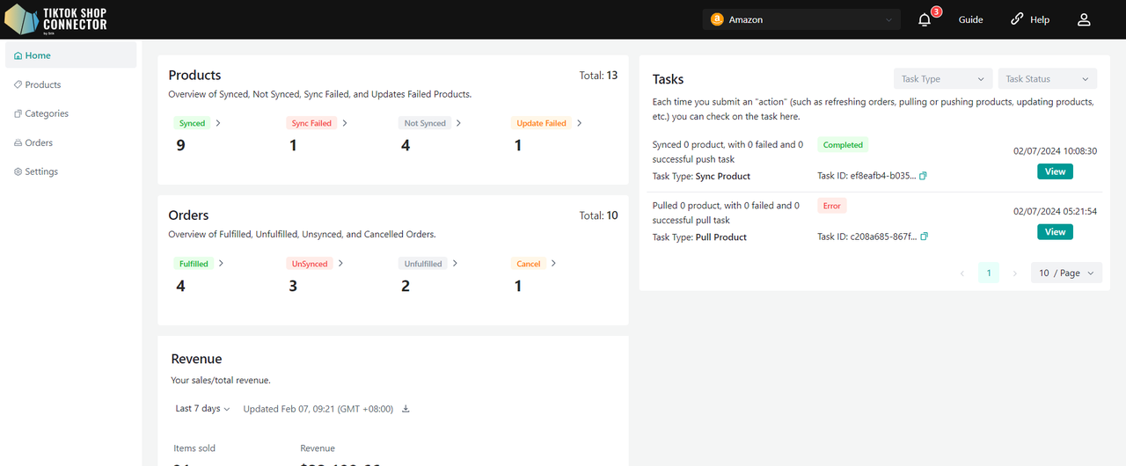Screen dimensions: 1126x466
Task: Expand the Task Status filter
Action: click(x=1047, y=79)
